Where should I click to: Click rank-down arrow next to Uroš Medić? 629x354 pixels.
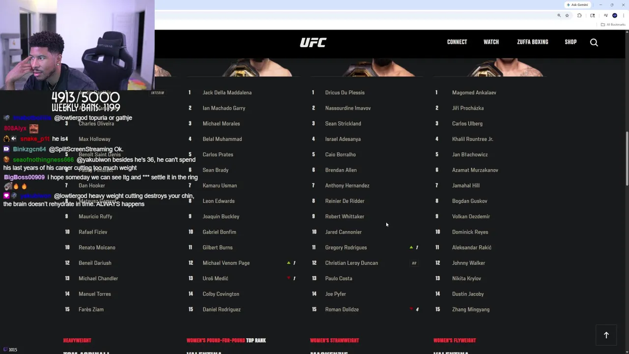tap(288, 278)
